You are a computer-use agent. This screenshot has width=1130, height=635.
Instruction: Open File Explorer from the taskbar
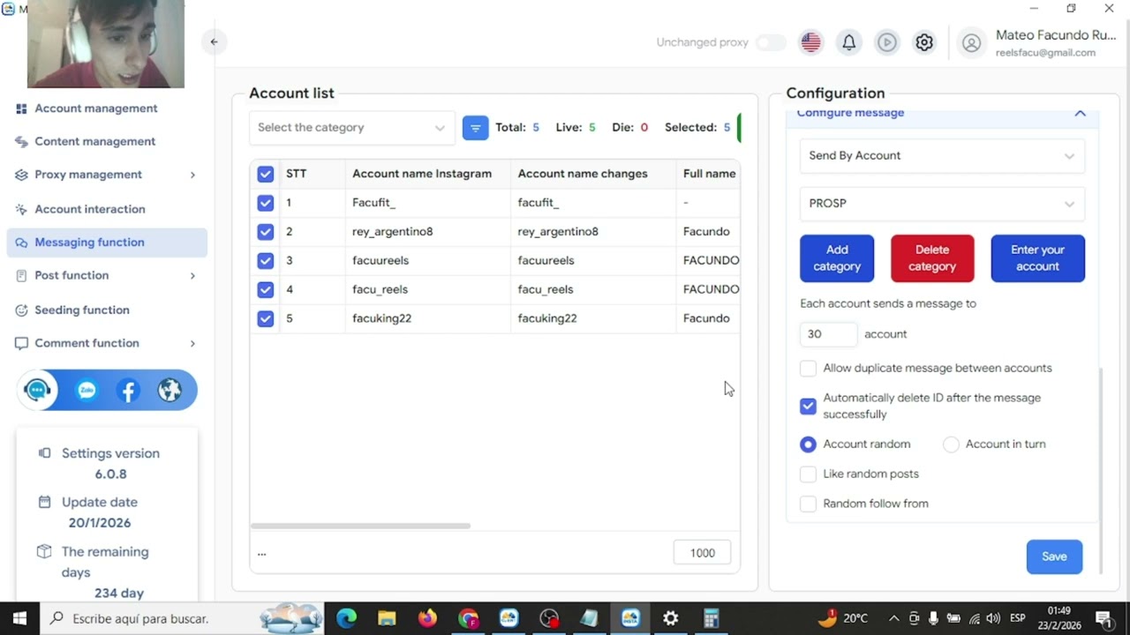[x=387, y=618]
